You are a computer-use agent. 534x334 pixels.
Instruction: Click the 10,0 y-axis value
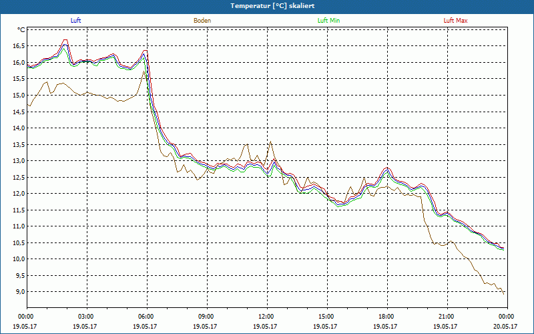tap(19, 259)
